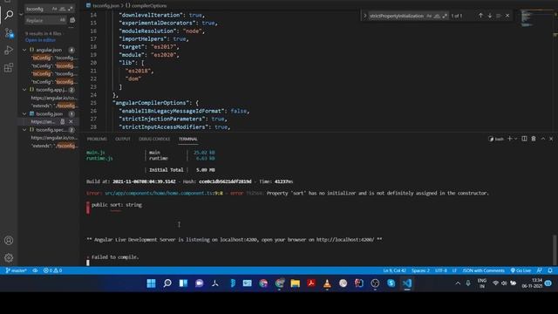Collapse tsconfig.json search results

(24, 114)
